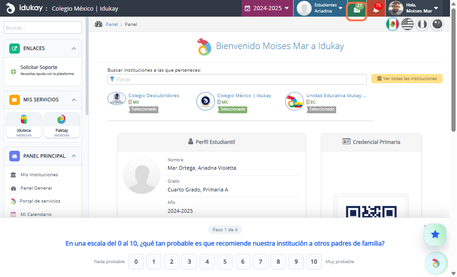Click the Panel breadcrumb link
Viewport: 457px width, 277px height.
pyautogui.click(x=112, y=25)
